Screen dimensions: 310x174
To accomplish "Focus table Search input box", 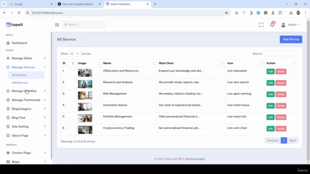I will (x=281, y=54).
